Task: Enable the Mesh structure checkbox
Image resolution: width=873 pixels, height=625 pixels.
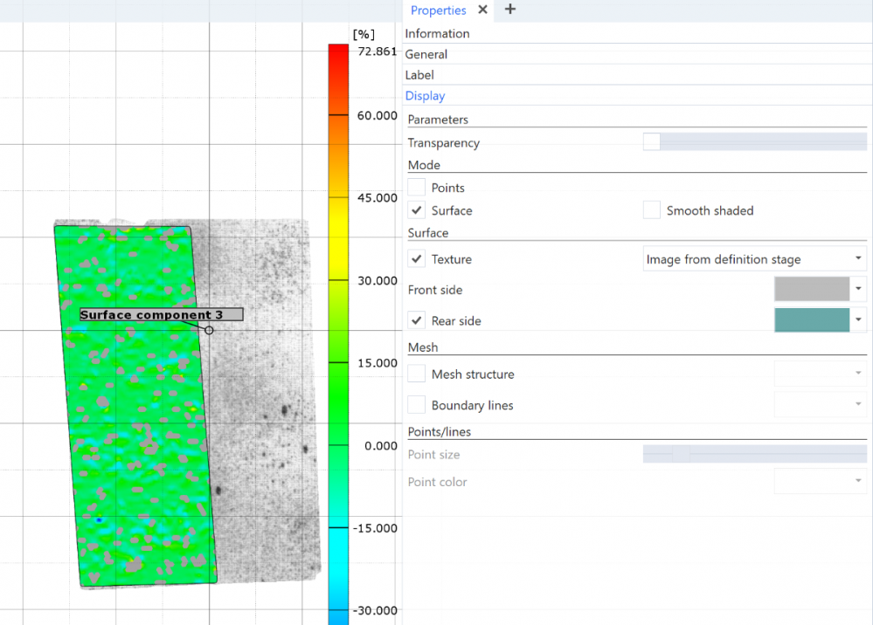Action: pos(417,374)
